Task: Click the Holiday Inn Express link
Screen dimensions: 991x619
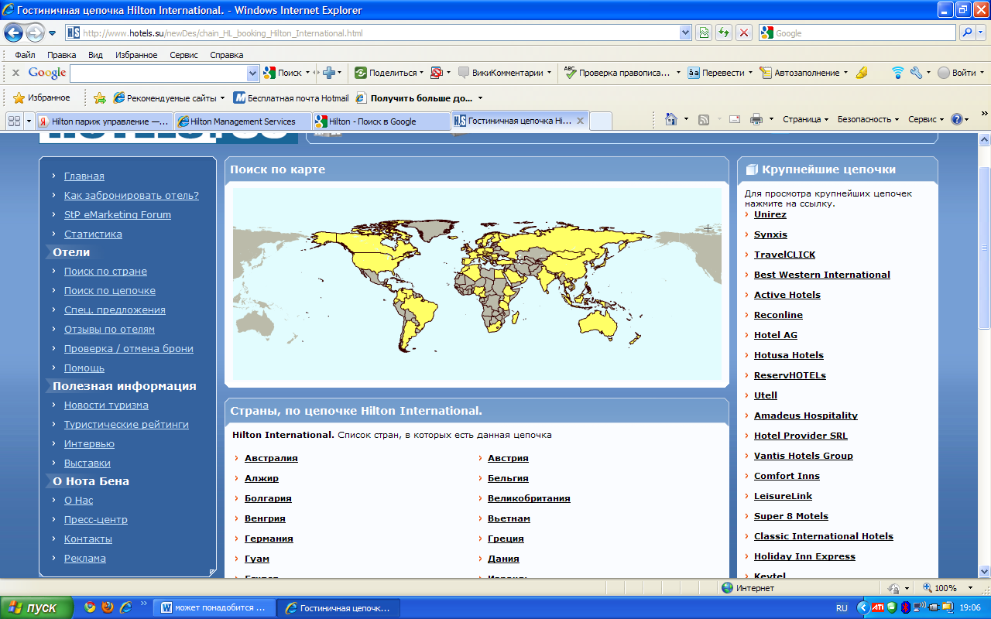Action: (x=804, y=556)
